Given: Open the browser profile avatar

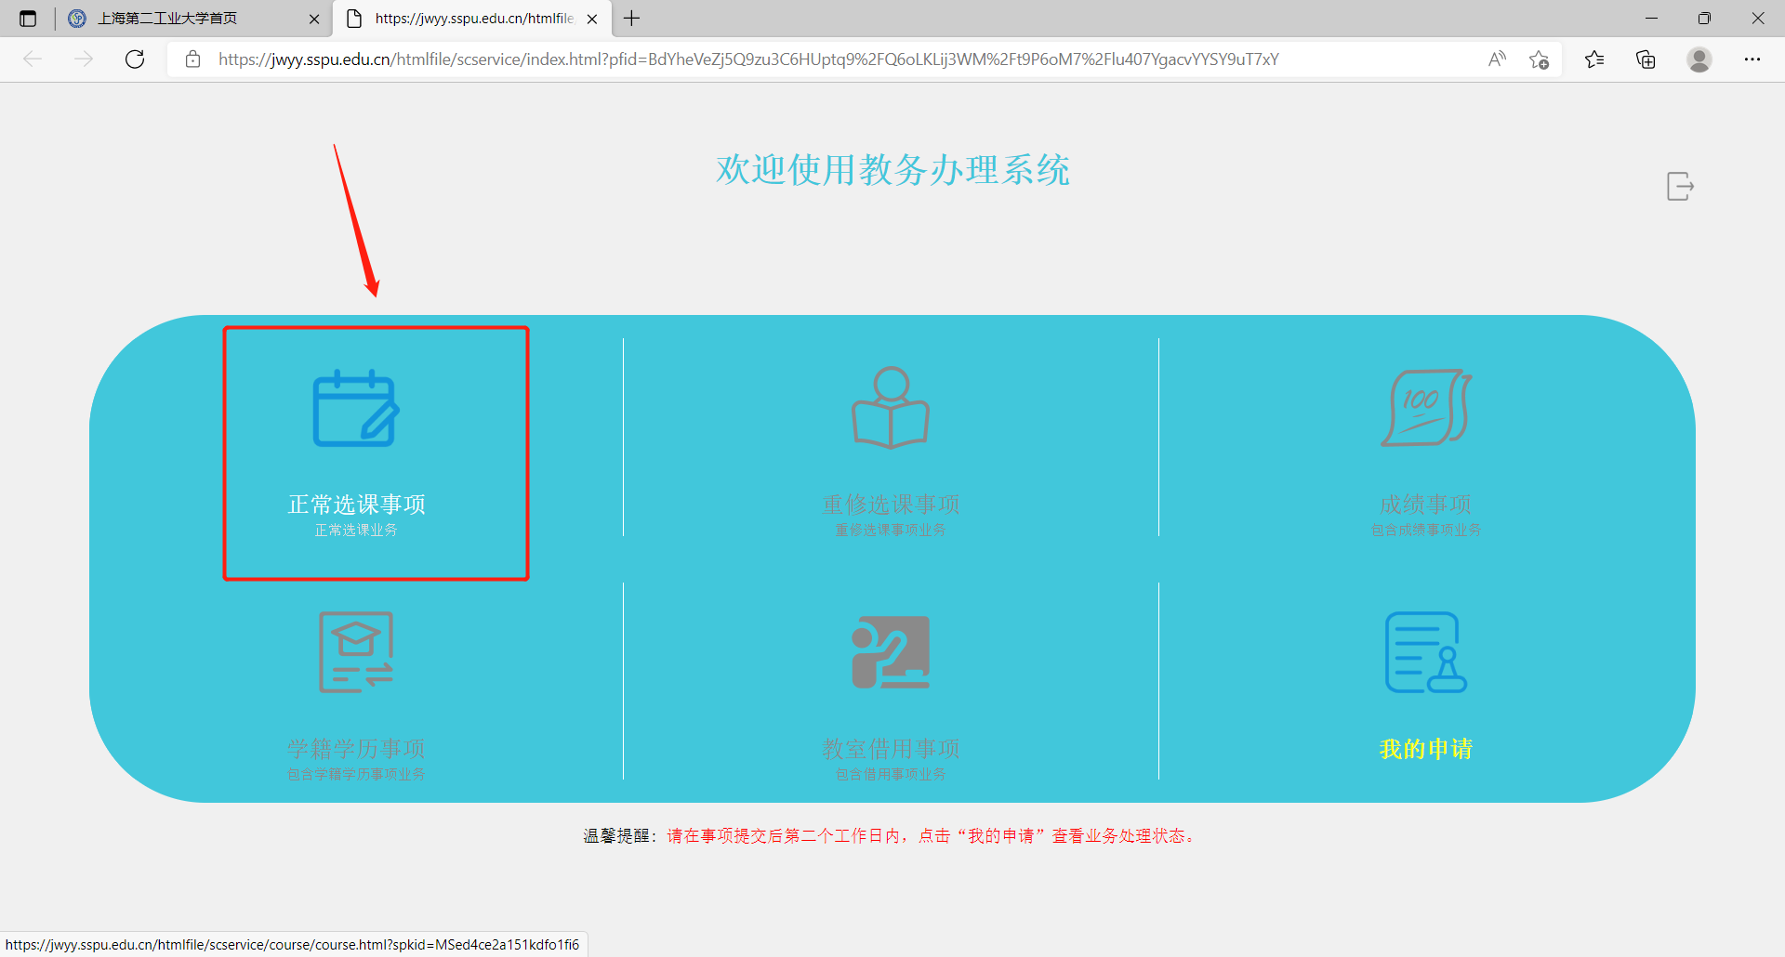Looking at the screenshot, I should [x=1699, y=59].
